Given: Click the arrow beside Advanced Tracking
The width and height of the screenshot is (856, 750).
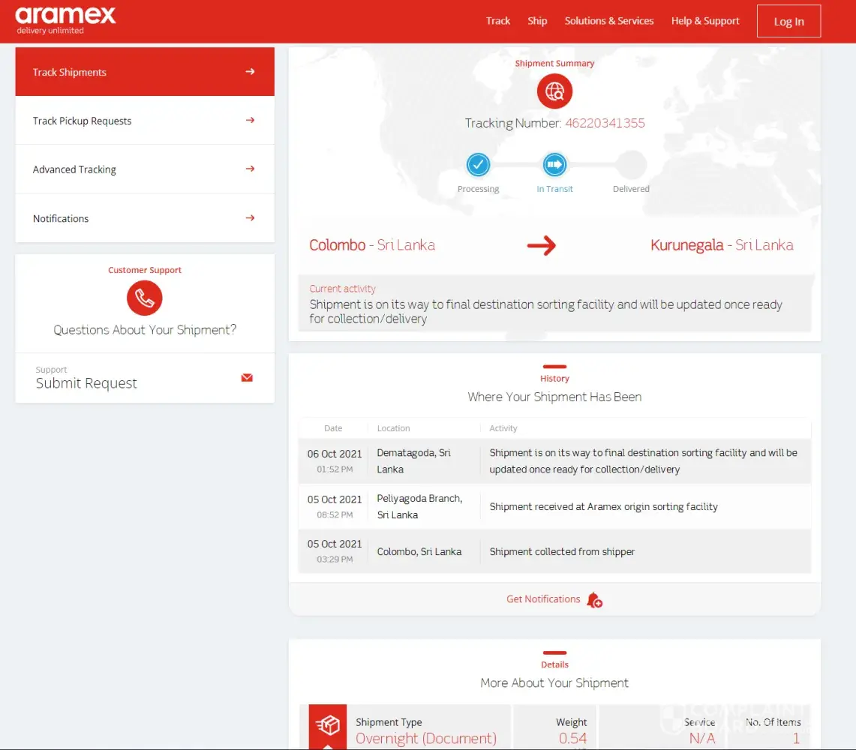Looking at the screenshot, I should click(251, 169).
